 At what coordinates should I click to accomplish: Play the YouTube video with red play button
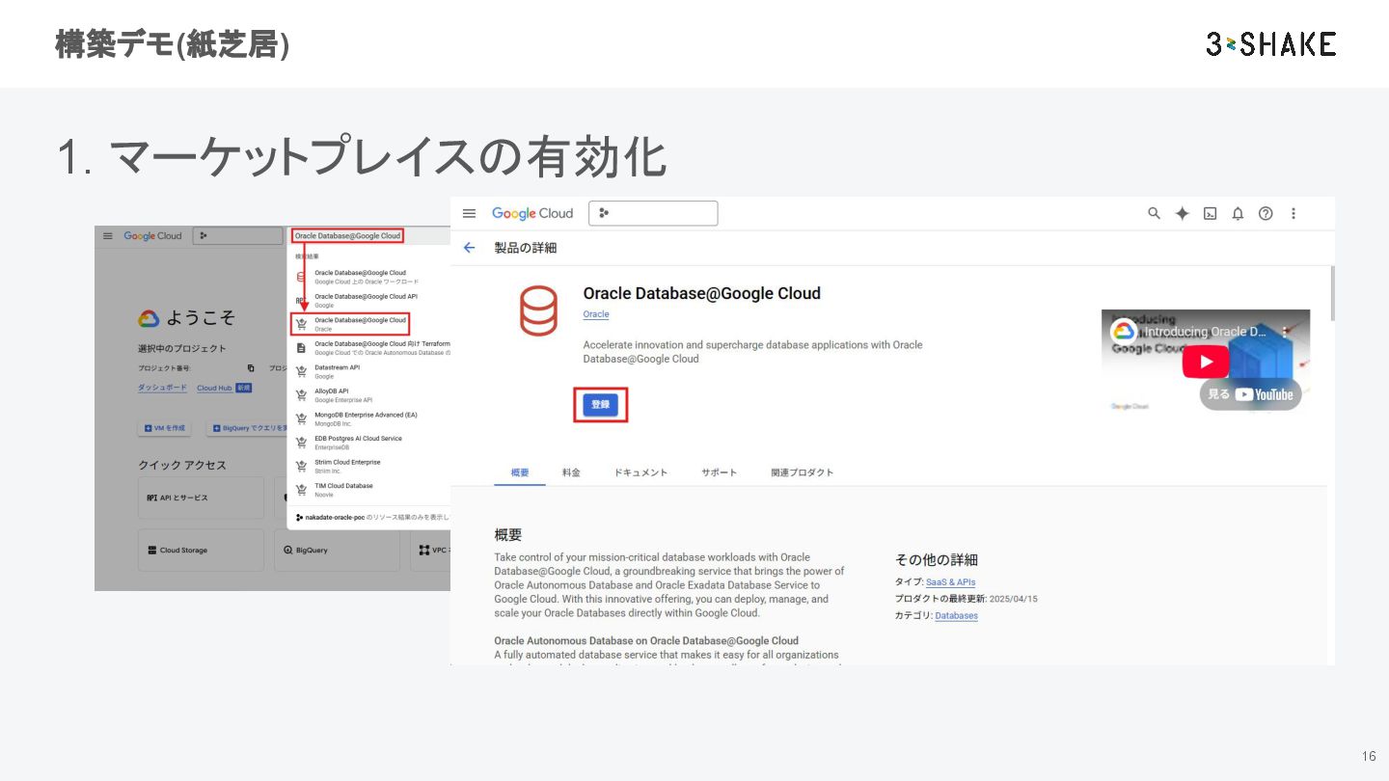pyautogui.click(x=1206, y=362)
